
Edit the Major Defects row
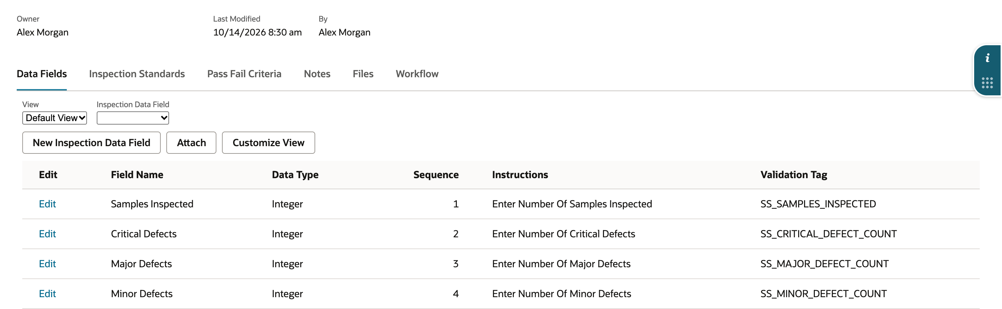coord(47,264)
